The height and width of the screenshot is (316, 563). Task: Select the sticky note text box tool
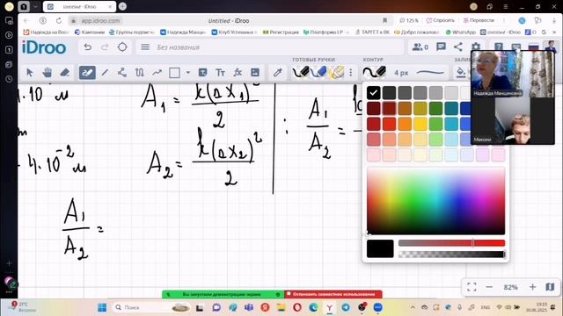[202, 73]
